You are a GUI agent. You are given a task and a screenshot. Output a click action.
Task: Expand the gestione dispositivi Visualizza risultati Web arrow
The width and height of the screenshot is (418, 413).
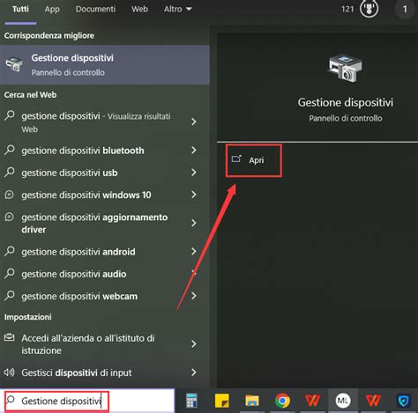[193, 122]
